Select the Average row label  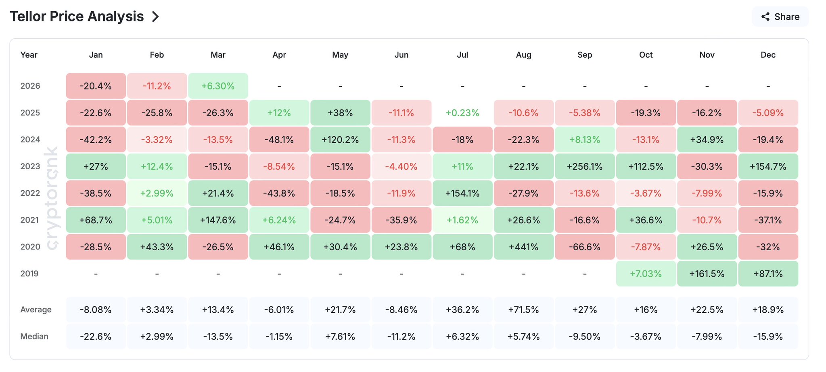click(36, 310)
